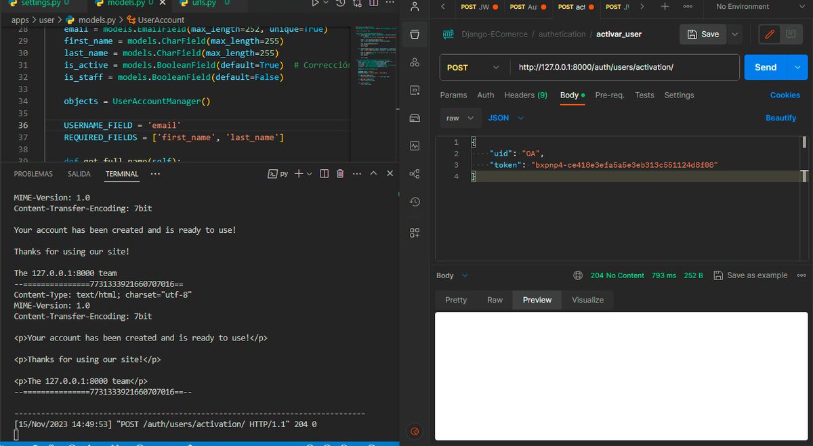
Task: Open changes compare icon in the editor toolbar
Action: (x=357, y=3)
